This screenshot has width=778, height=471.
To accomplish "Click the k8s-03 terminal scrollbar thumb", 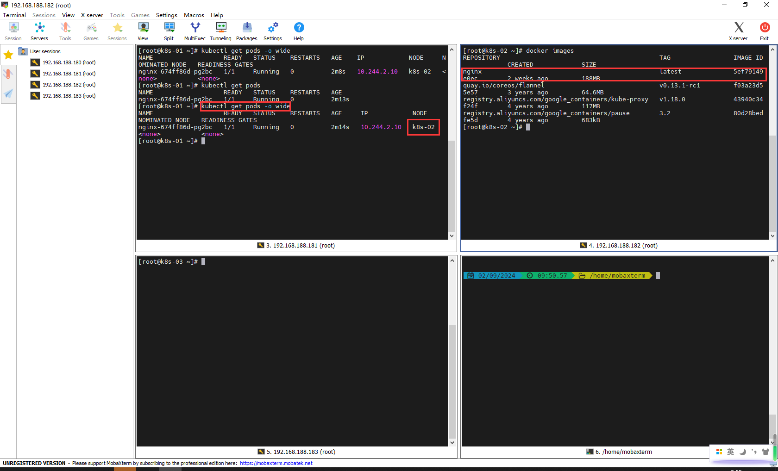I will point(452,382).
